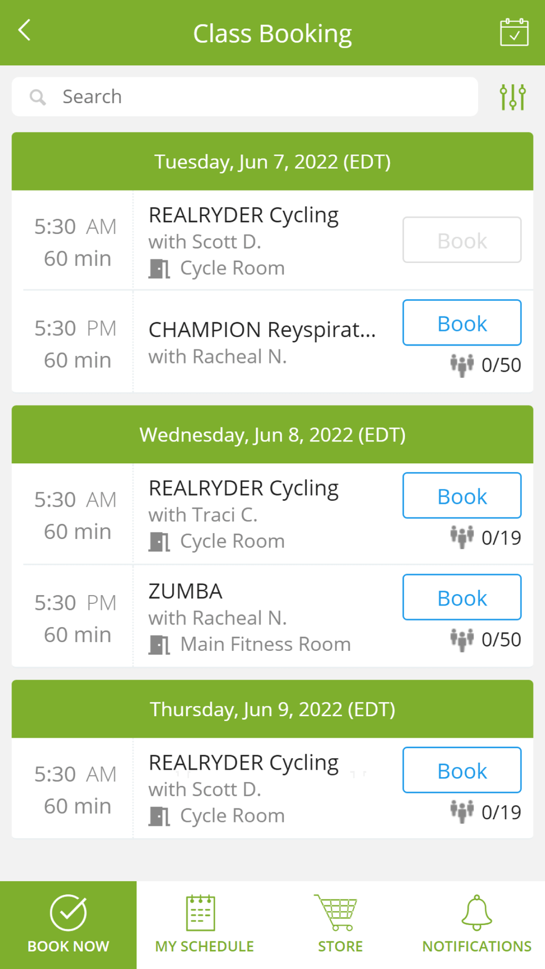Click the search magnifier icon

(38, 97)
